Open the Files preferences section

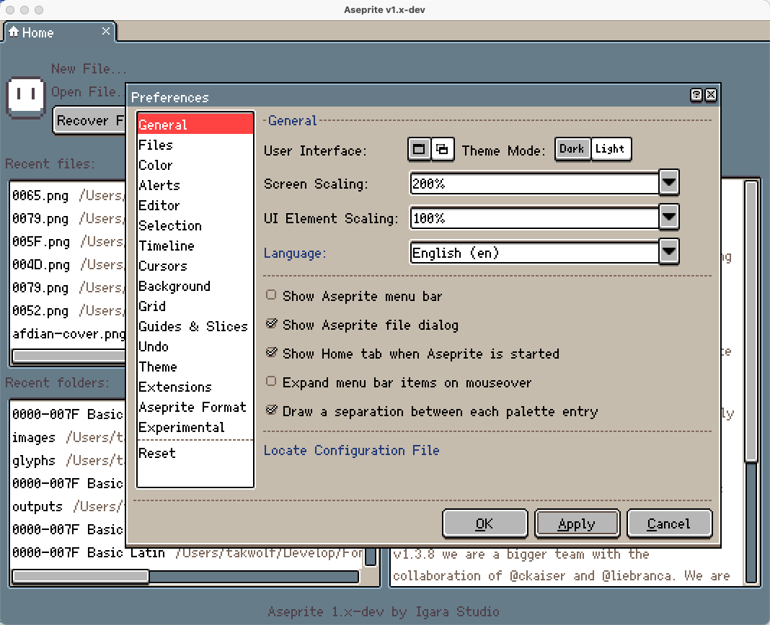195,145
